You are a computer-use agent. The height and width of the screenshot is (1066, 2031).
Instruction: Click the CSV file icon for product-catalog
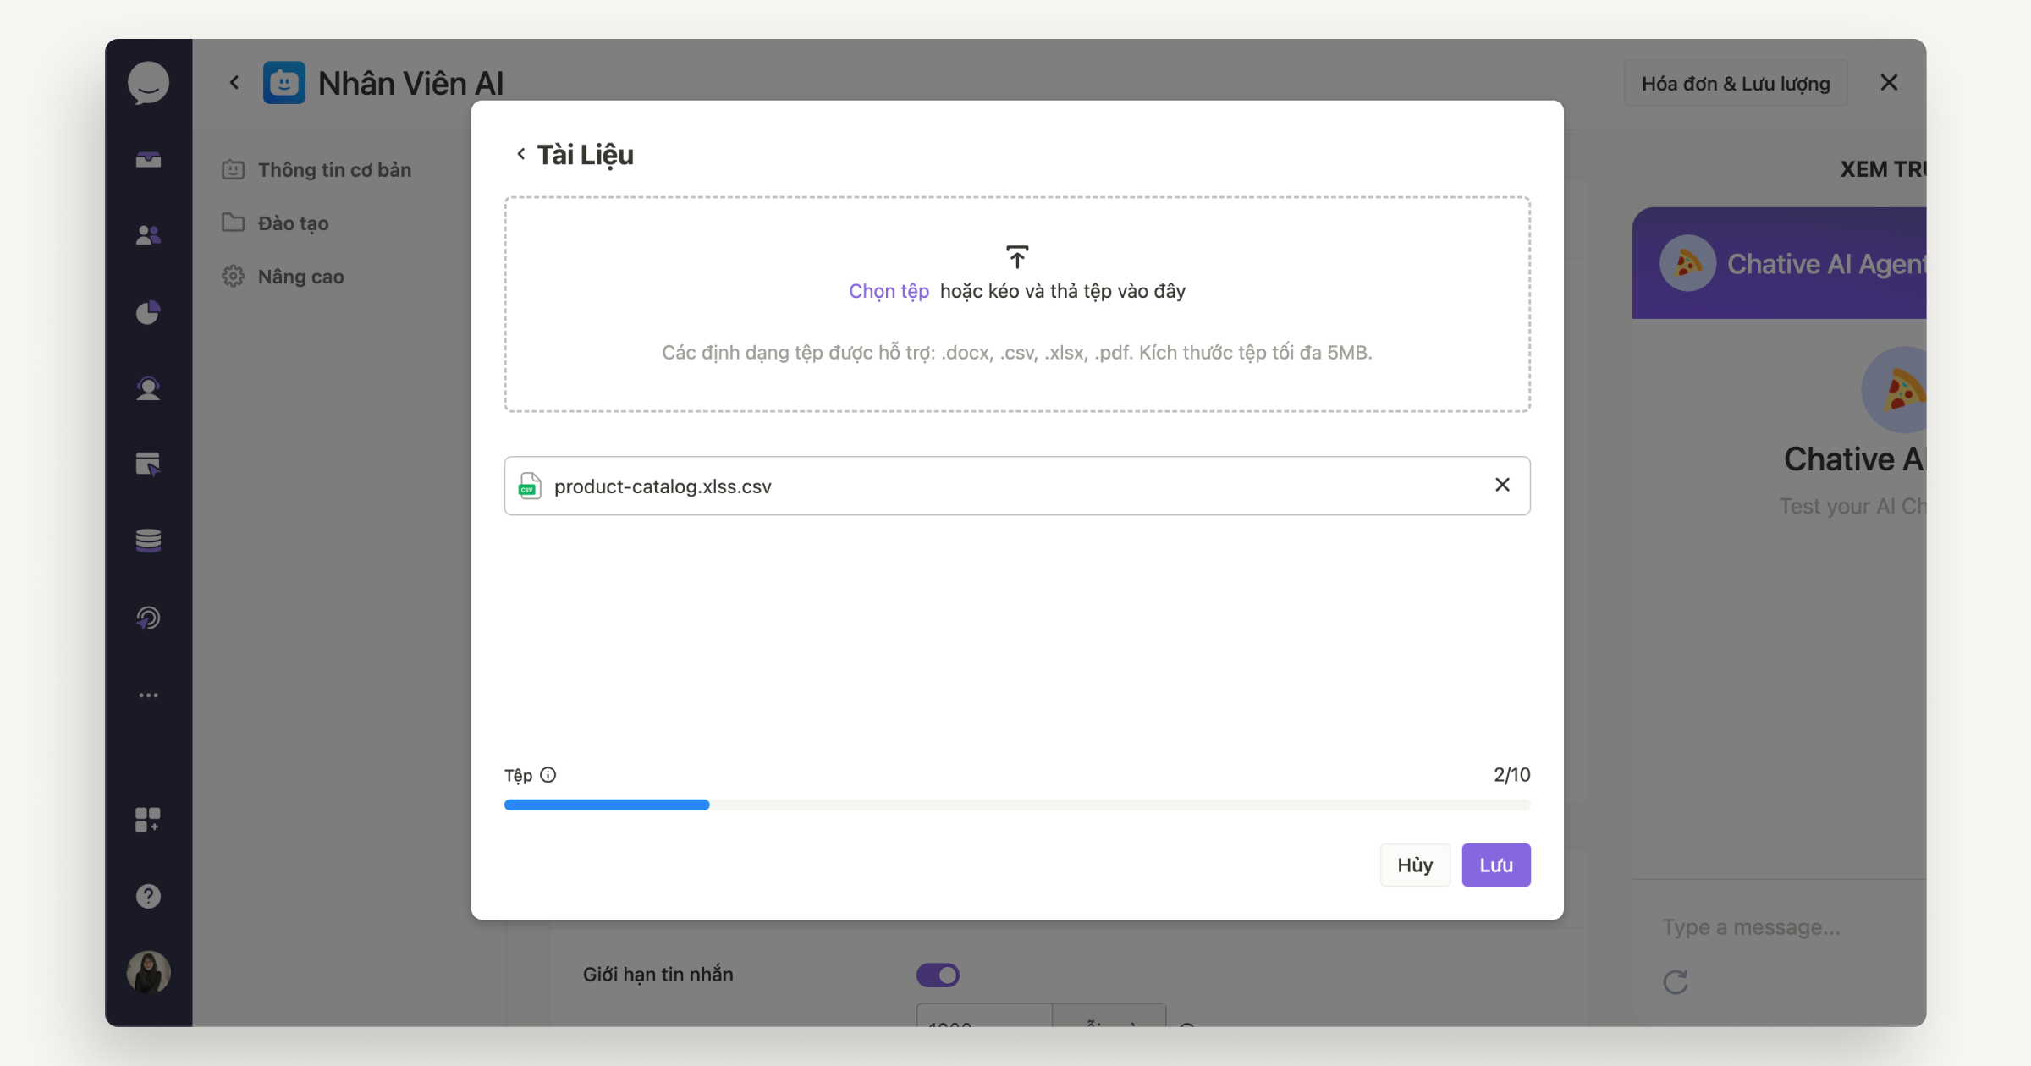(x=530, y=486)
